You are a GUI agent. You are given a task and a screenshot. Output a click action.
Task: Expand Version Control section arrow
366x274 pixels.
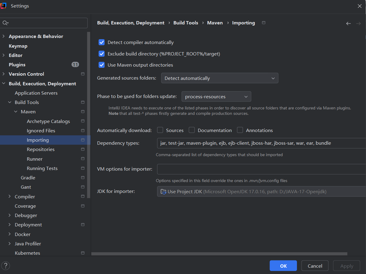coord(4,74)
